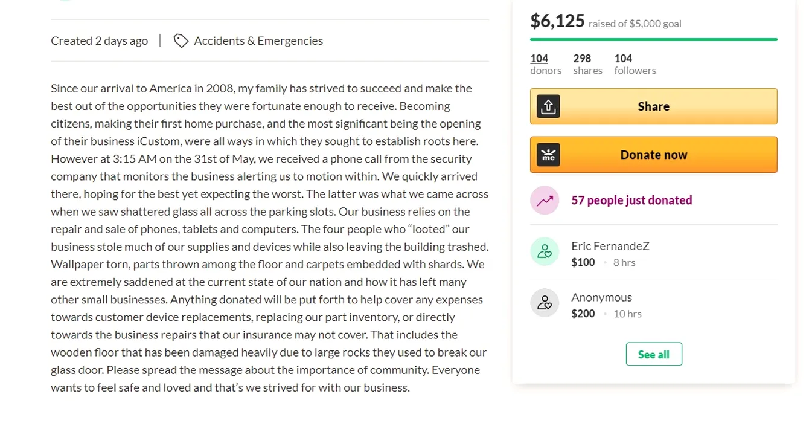
Task: Click the upload arrow icon on Share button
Action: (x=548, y=106)
